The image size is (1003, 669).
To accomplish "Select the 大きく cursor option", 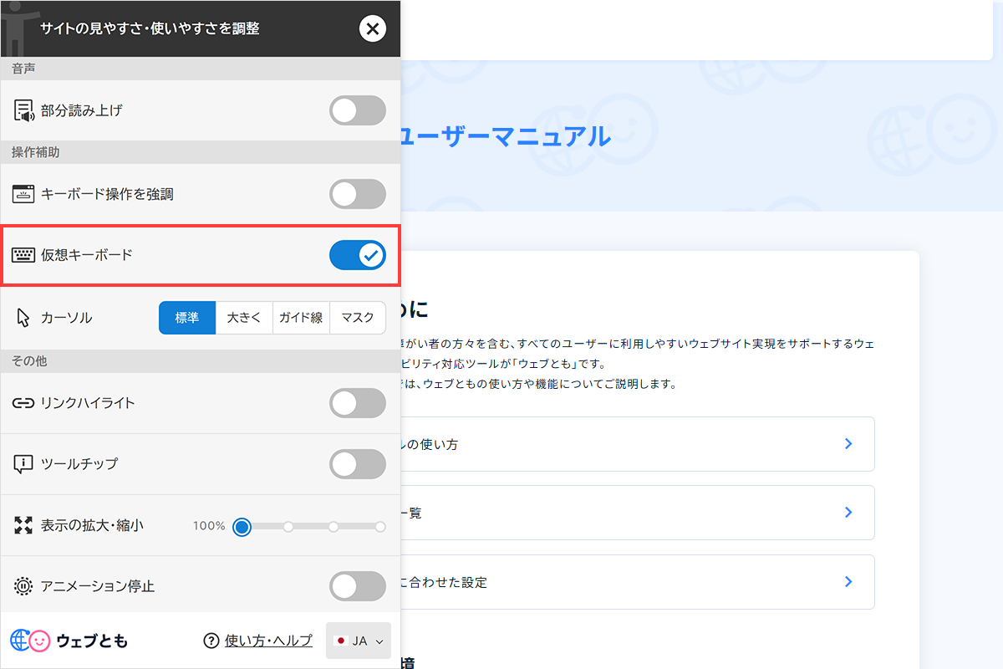I will (244, 318).
